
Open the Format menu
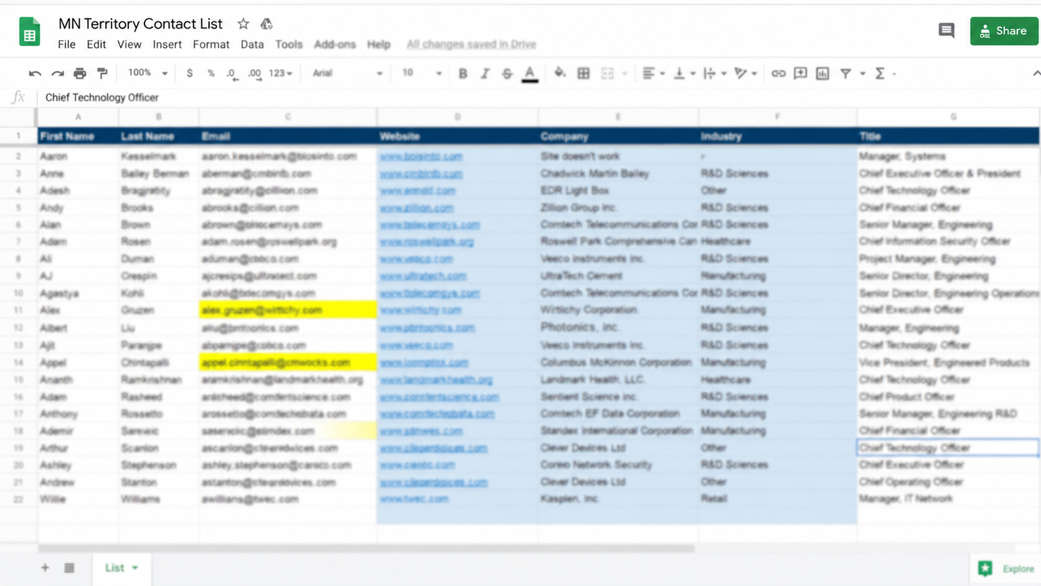click(x=211, y=44)
